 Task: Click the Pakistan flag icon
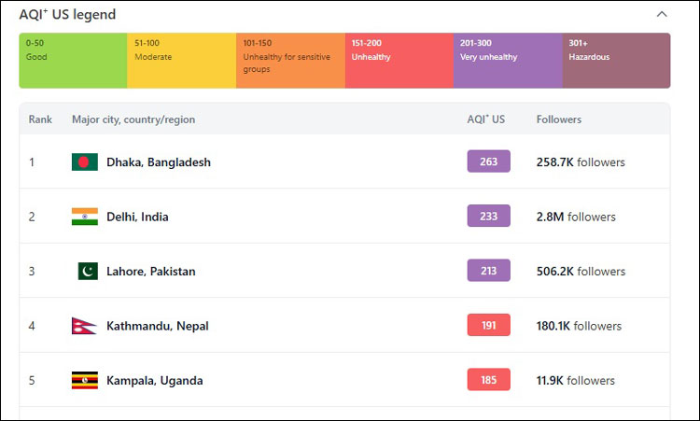(x=88, y=271)
